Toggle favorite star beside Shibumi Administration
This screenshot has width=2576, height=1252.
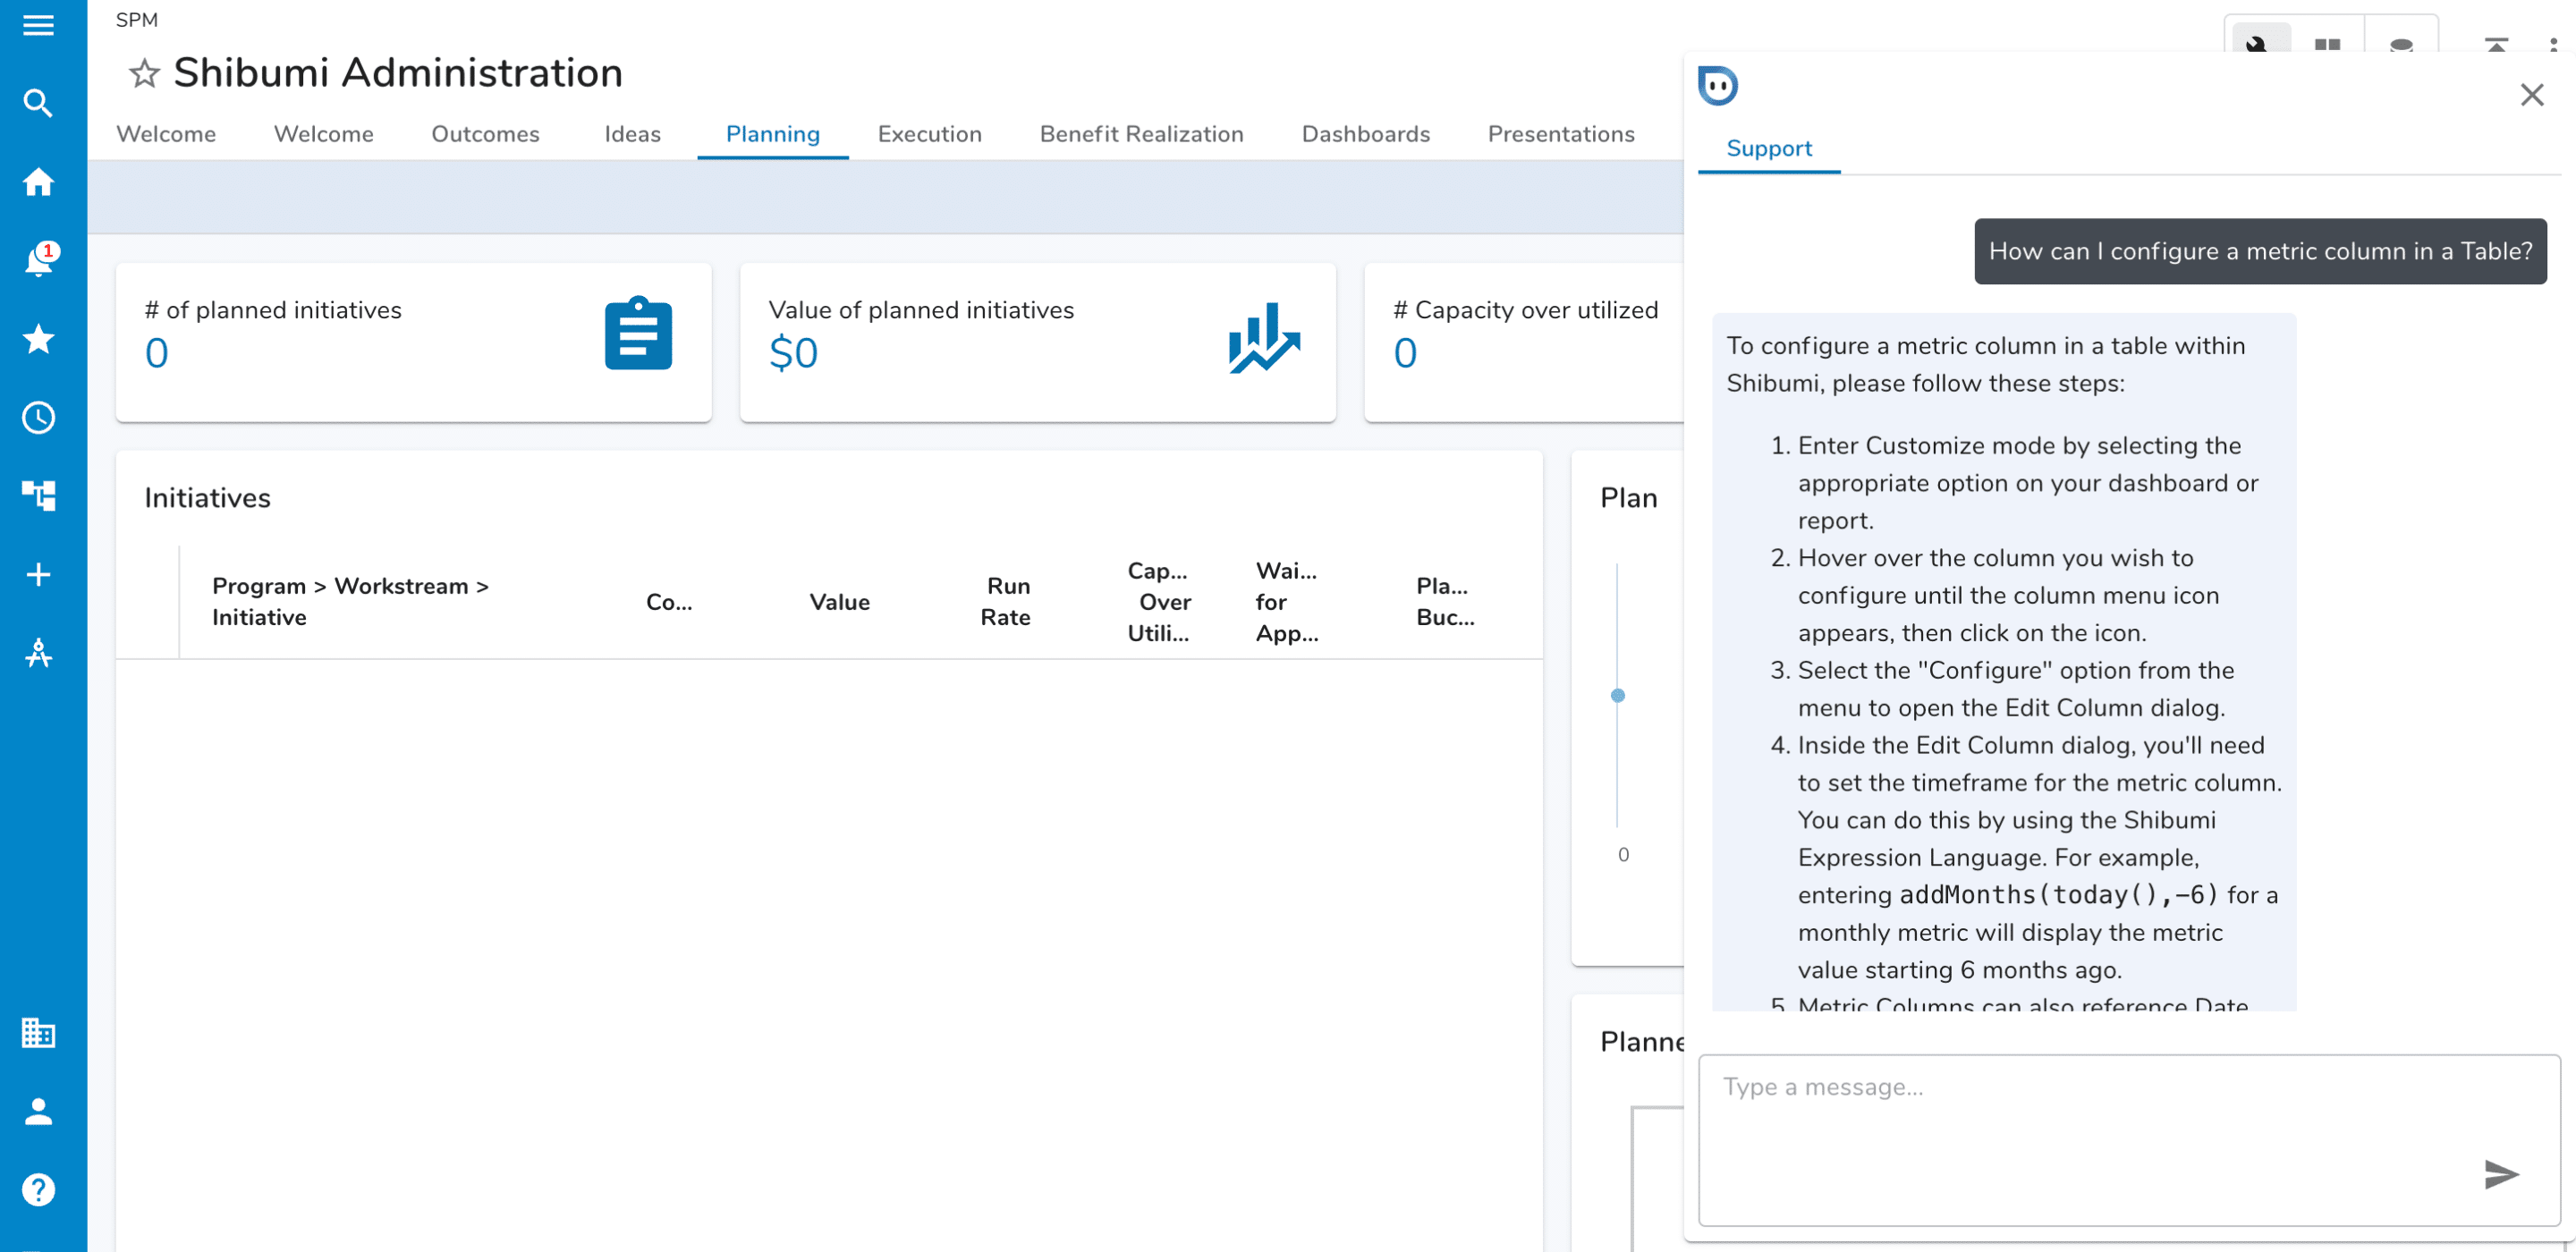144,74
